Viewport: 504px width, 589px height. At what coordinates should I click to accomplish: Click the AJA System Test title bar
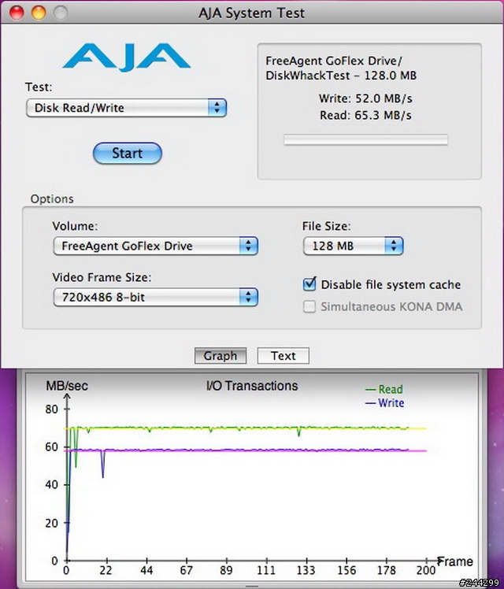(x=252, y=13)
